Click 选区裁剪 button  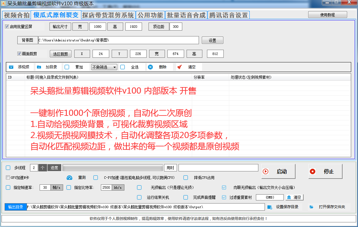coord(61,54)
